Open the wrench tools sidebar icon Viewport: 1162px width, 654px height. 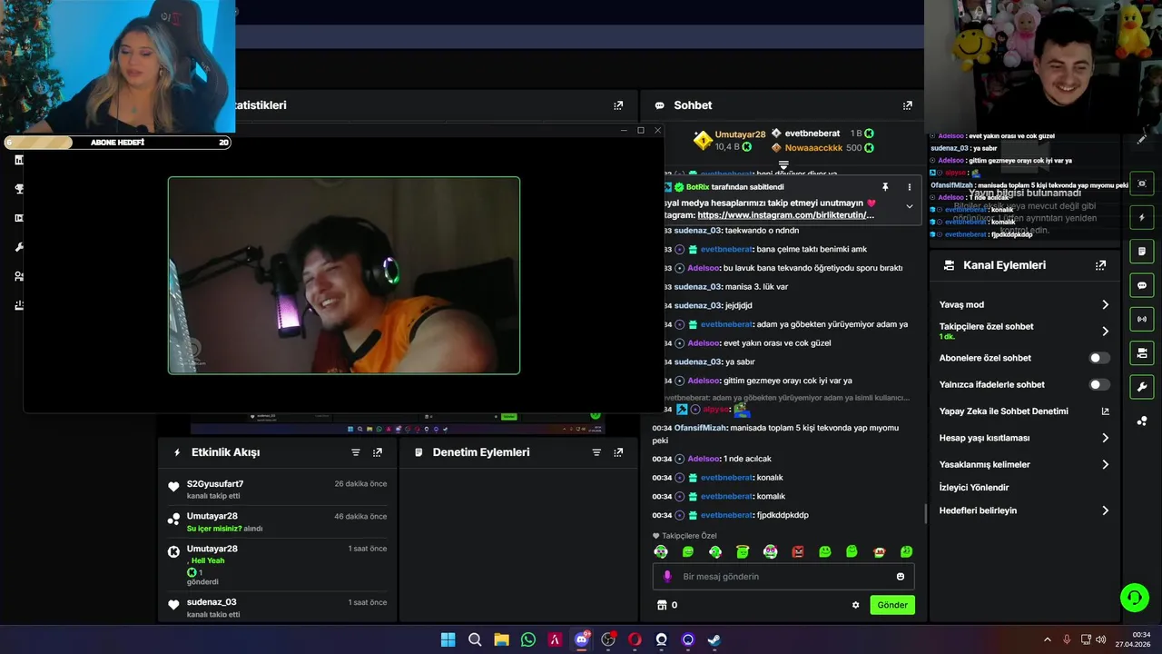tap(1142, 387)
